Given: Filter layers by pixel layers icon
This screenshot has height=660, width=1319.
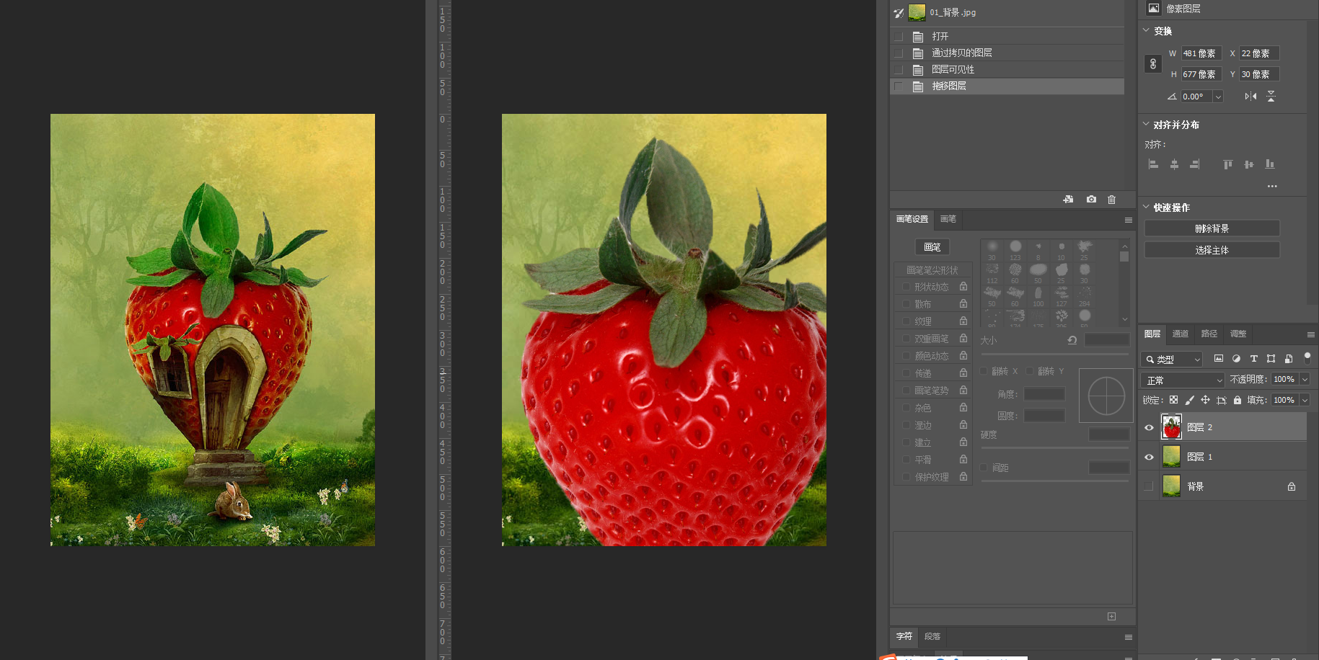Looking at the screenshot, I should pyautogui.click(x=1219, y=358).
